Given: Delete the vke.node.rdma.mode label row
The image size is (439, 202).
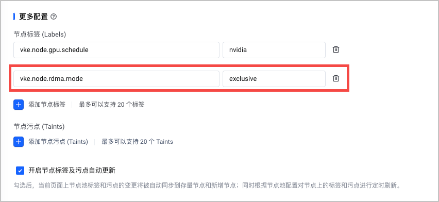Looking at the screenshot, I should point(335,78).
